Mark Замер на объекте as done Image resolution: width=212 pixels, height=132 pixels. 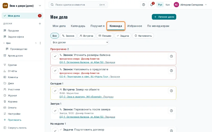coord(55,91)
